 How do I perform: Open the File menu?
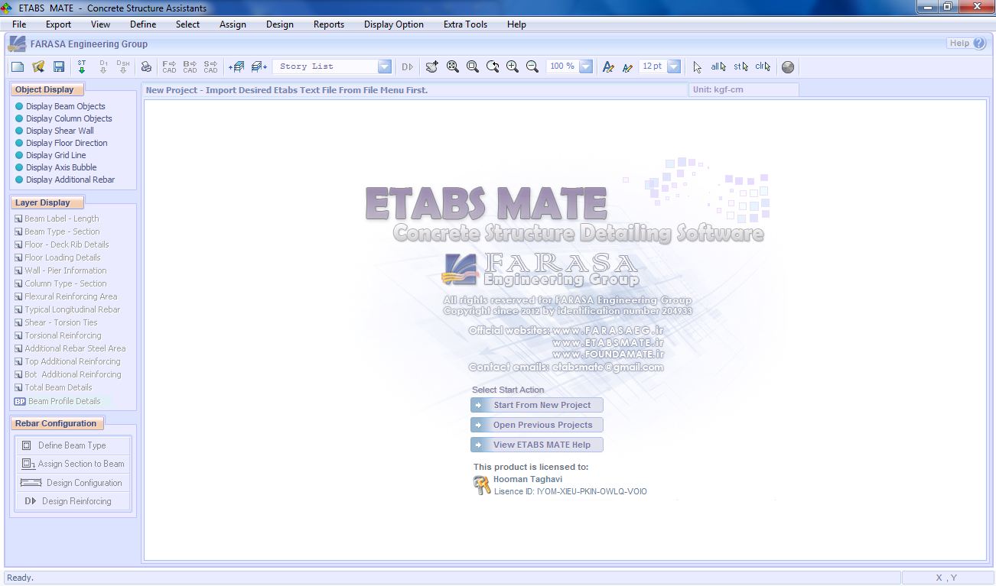[x=19, y=24]
